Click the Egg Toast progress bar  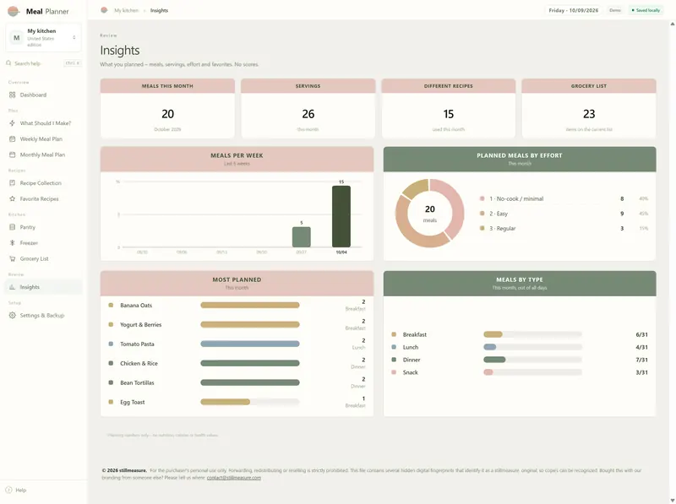pos(250,402)
